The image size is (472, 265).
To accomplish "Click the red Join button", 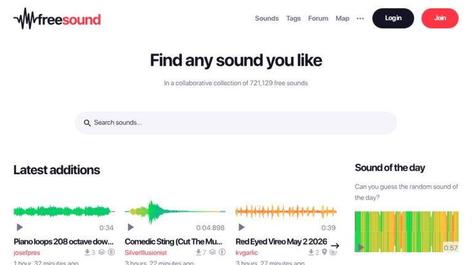I will click(440, 18).
